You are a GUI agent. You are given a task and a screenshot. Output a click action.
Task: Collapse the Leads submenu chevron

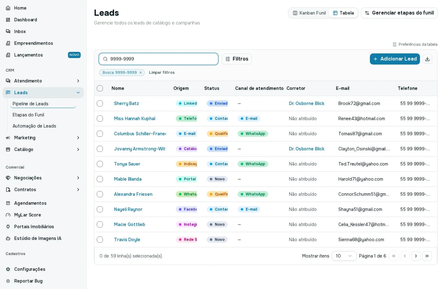[78, 93]
